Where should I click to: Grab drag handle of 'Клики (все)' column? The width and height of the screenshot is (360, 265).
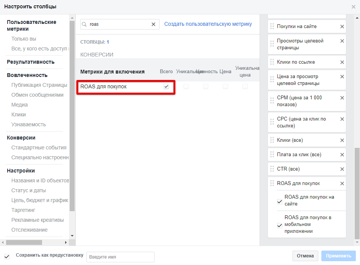click(272, 140)
